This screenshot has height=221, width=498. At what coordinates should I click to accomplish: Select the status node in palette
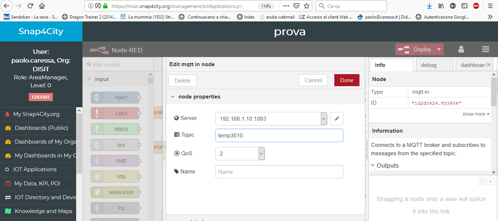115,129
